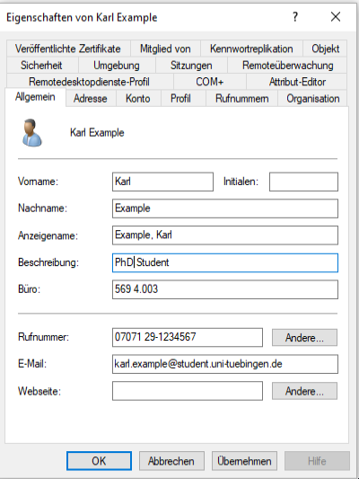Click the empty Webseite field
This screenshot has width=359, height=479.
click(x=188, y=391)
